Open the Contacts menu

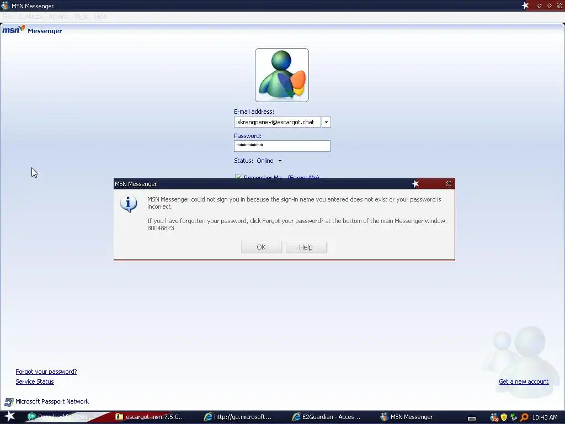(x=30, y=17)
